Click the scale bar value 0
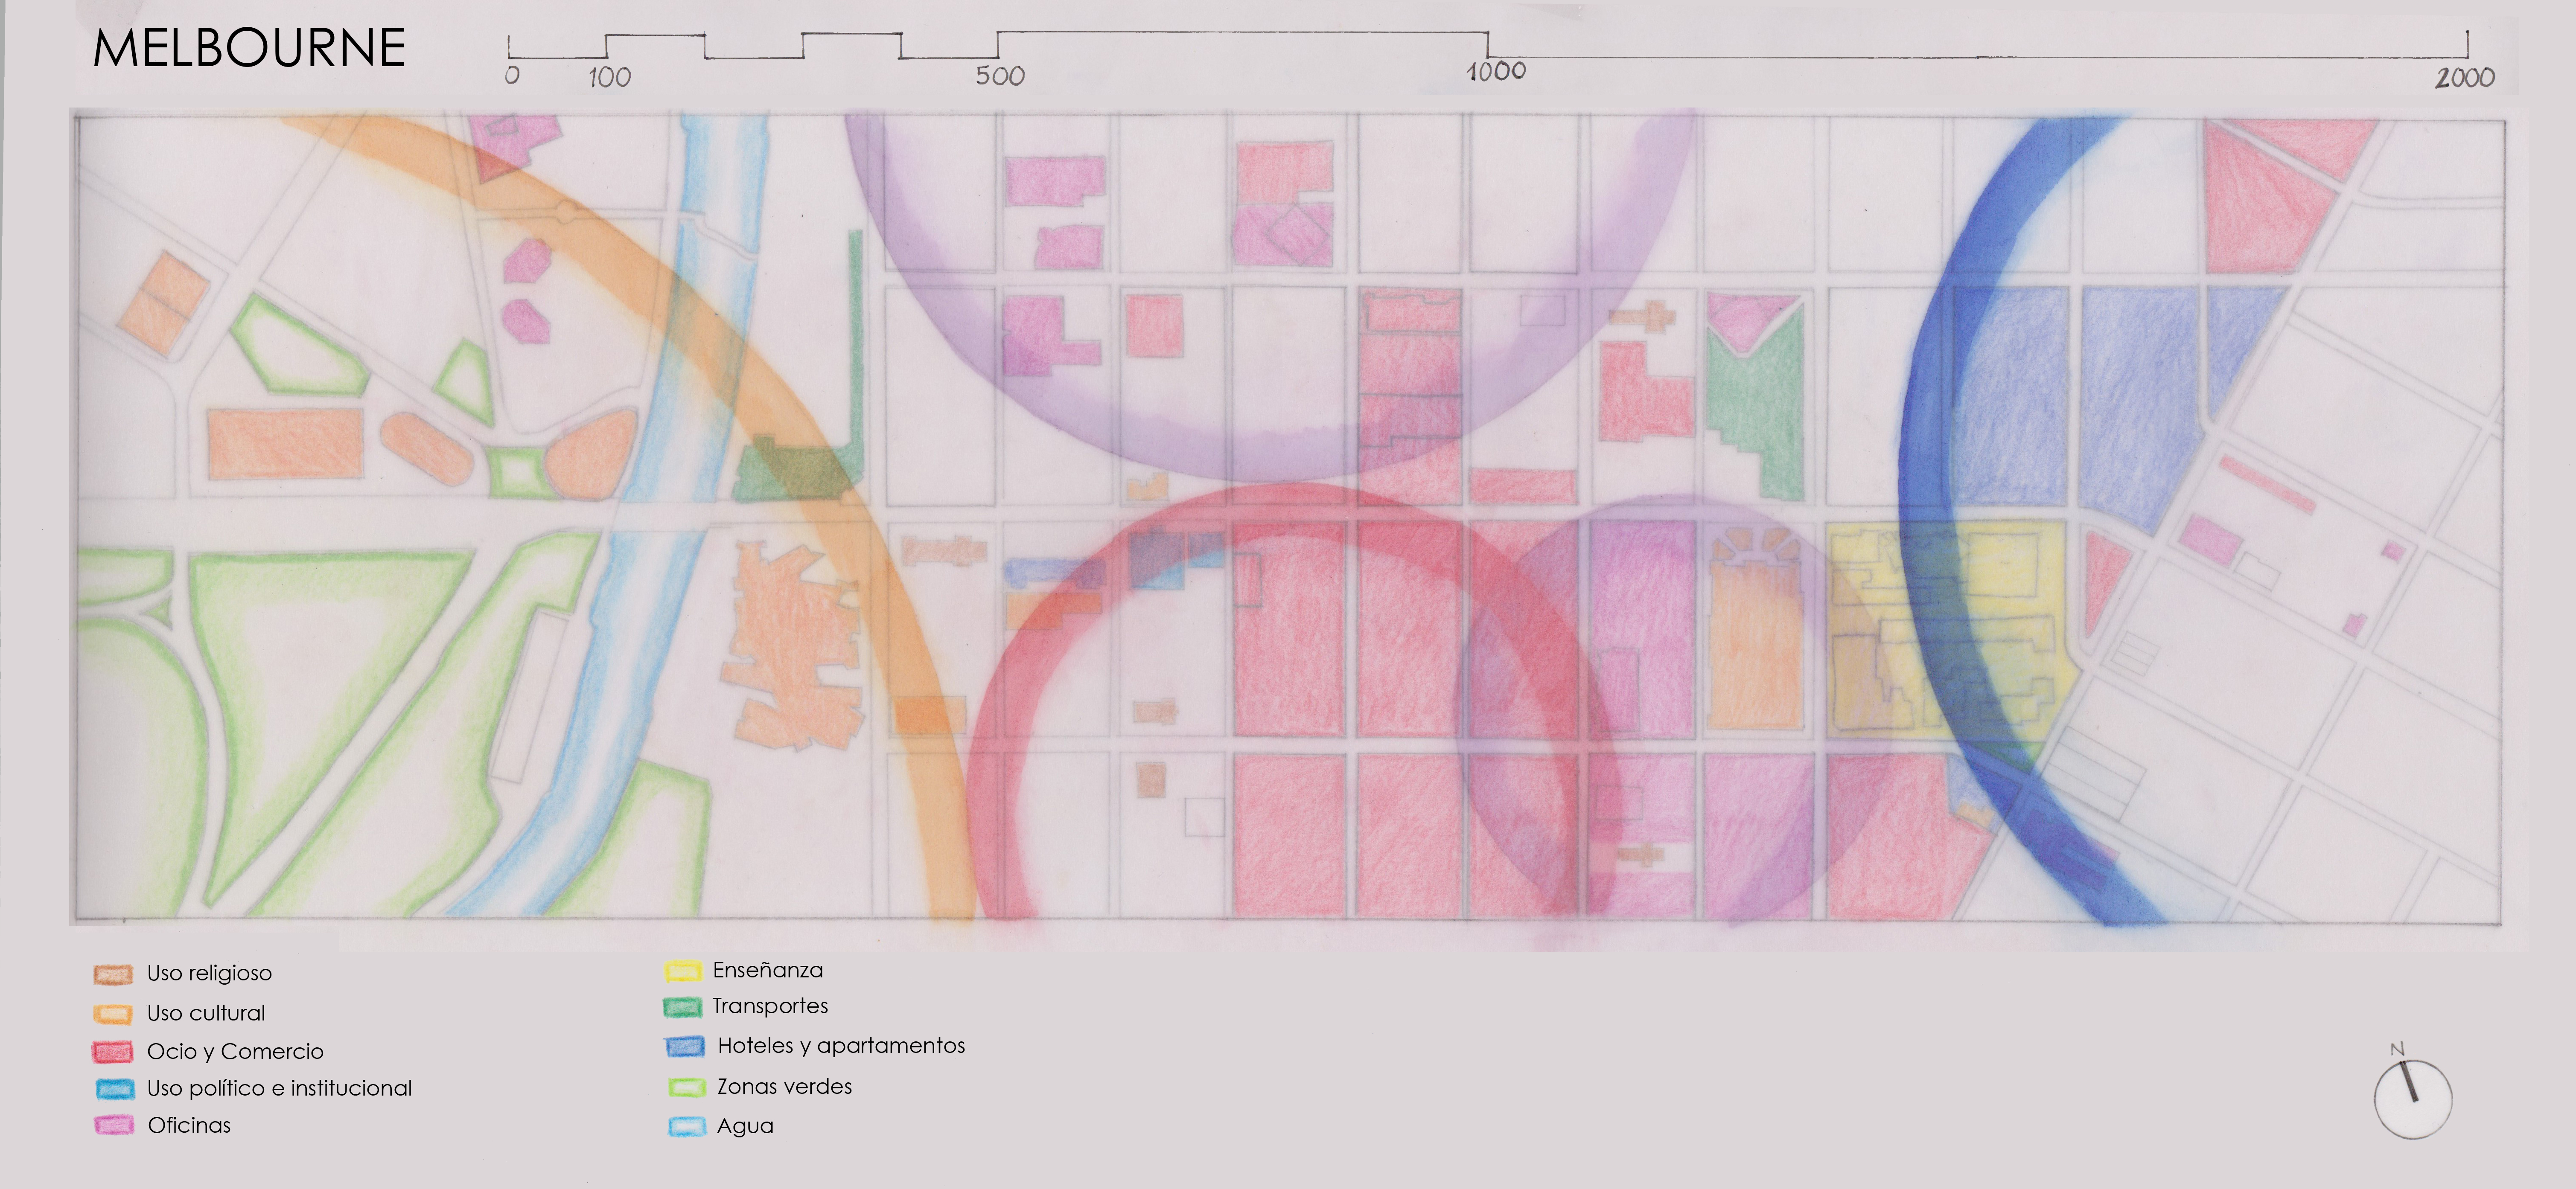Image resolution: width=2576 pixels, height=1189 pixels. 512,75
